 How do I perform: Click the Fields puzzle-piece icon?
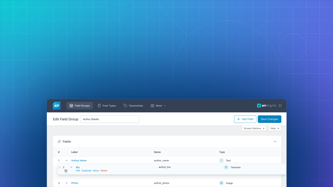pyautogui.click(x=59, y=141)
